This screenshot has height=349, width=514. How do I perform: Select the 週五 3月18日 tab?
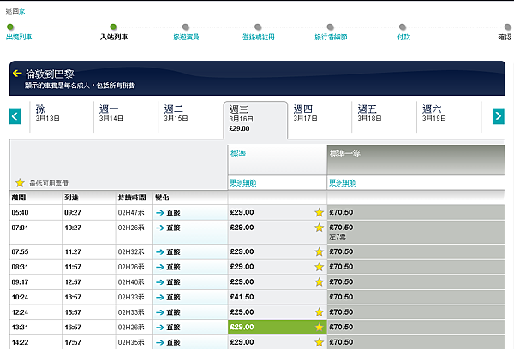(x=384, y=117)
